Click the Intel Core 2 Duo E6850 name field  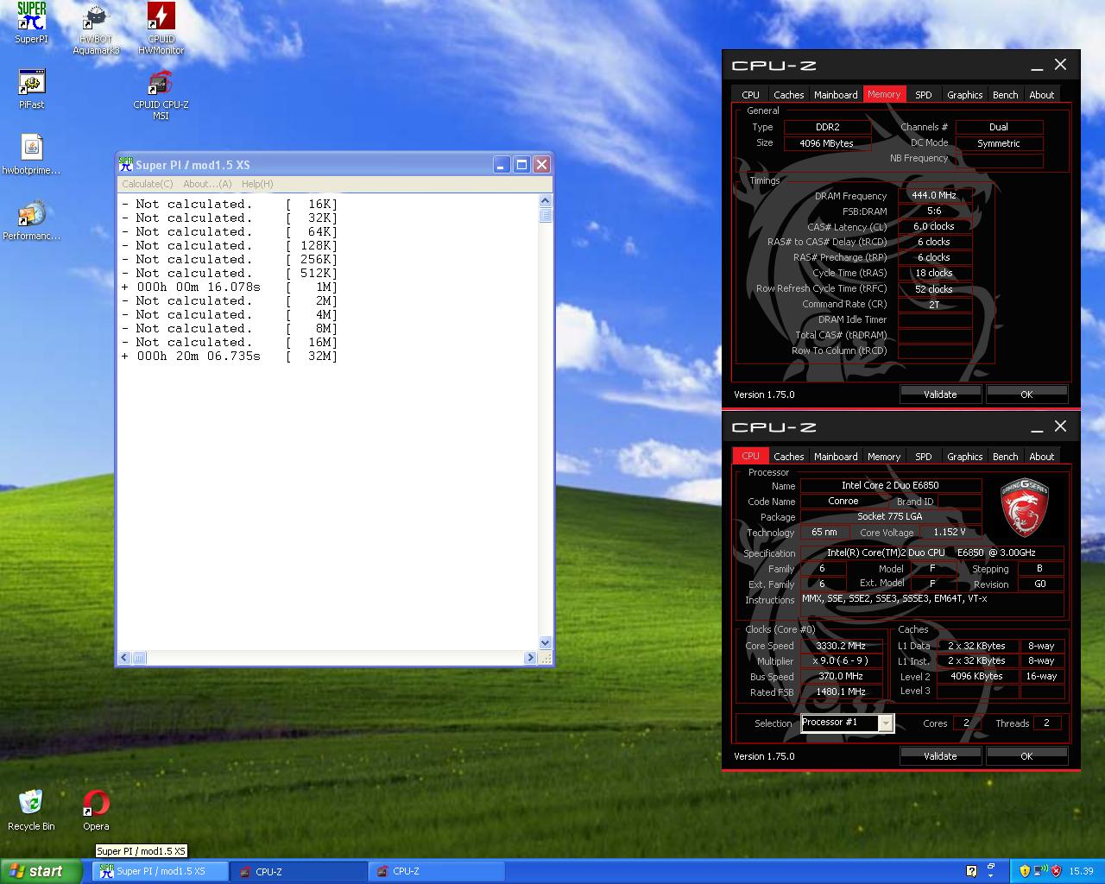[890, 485]
